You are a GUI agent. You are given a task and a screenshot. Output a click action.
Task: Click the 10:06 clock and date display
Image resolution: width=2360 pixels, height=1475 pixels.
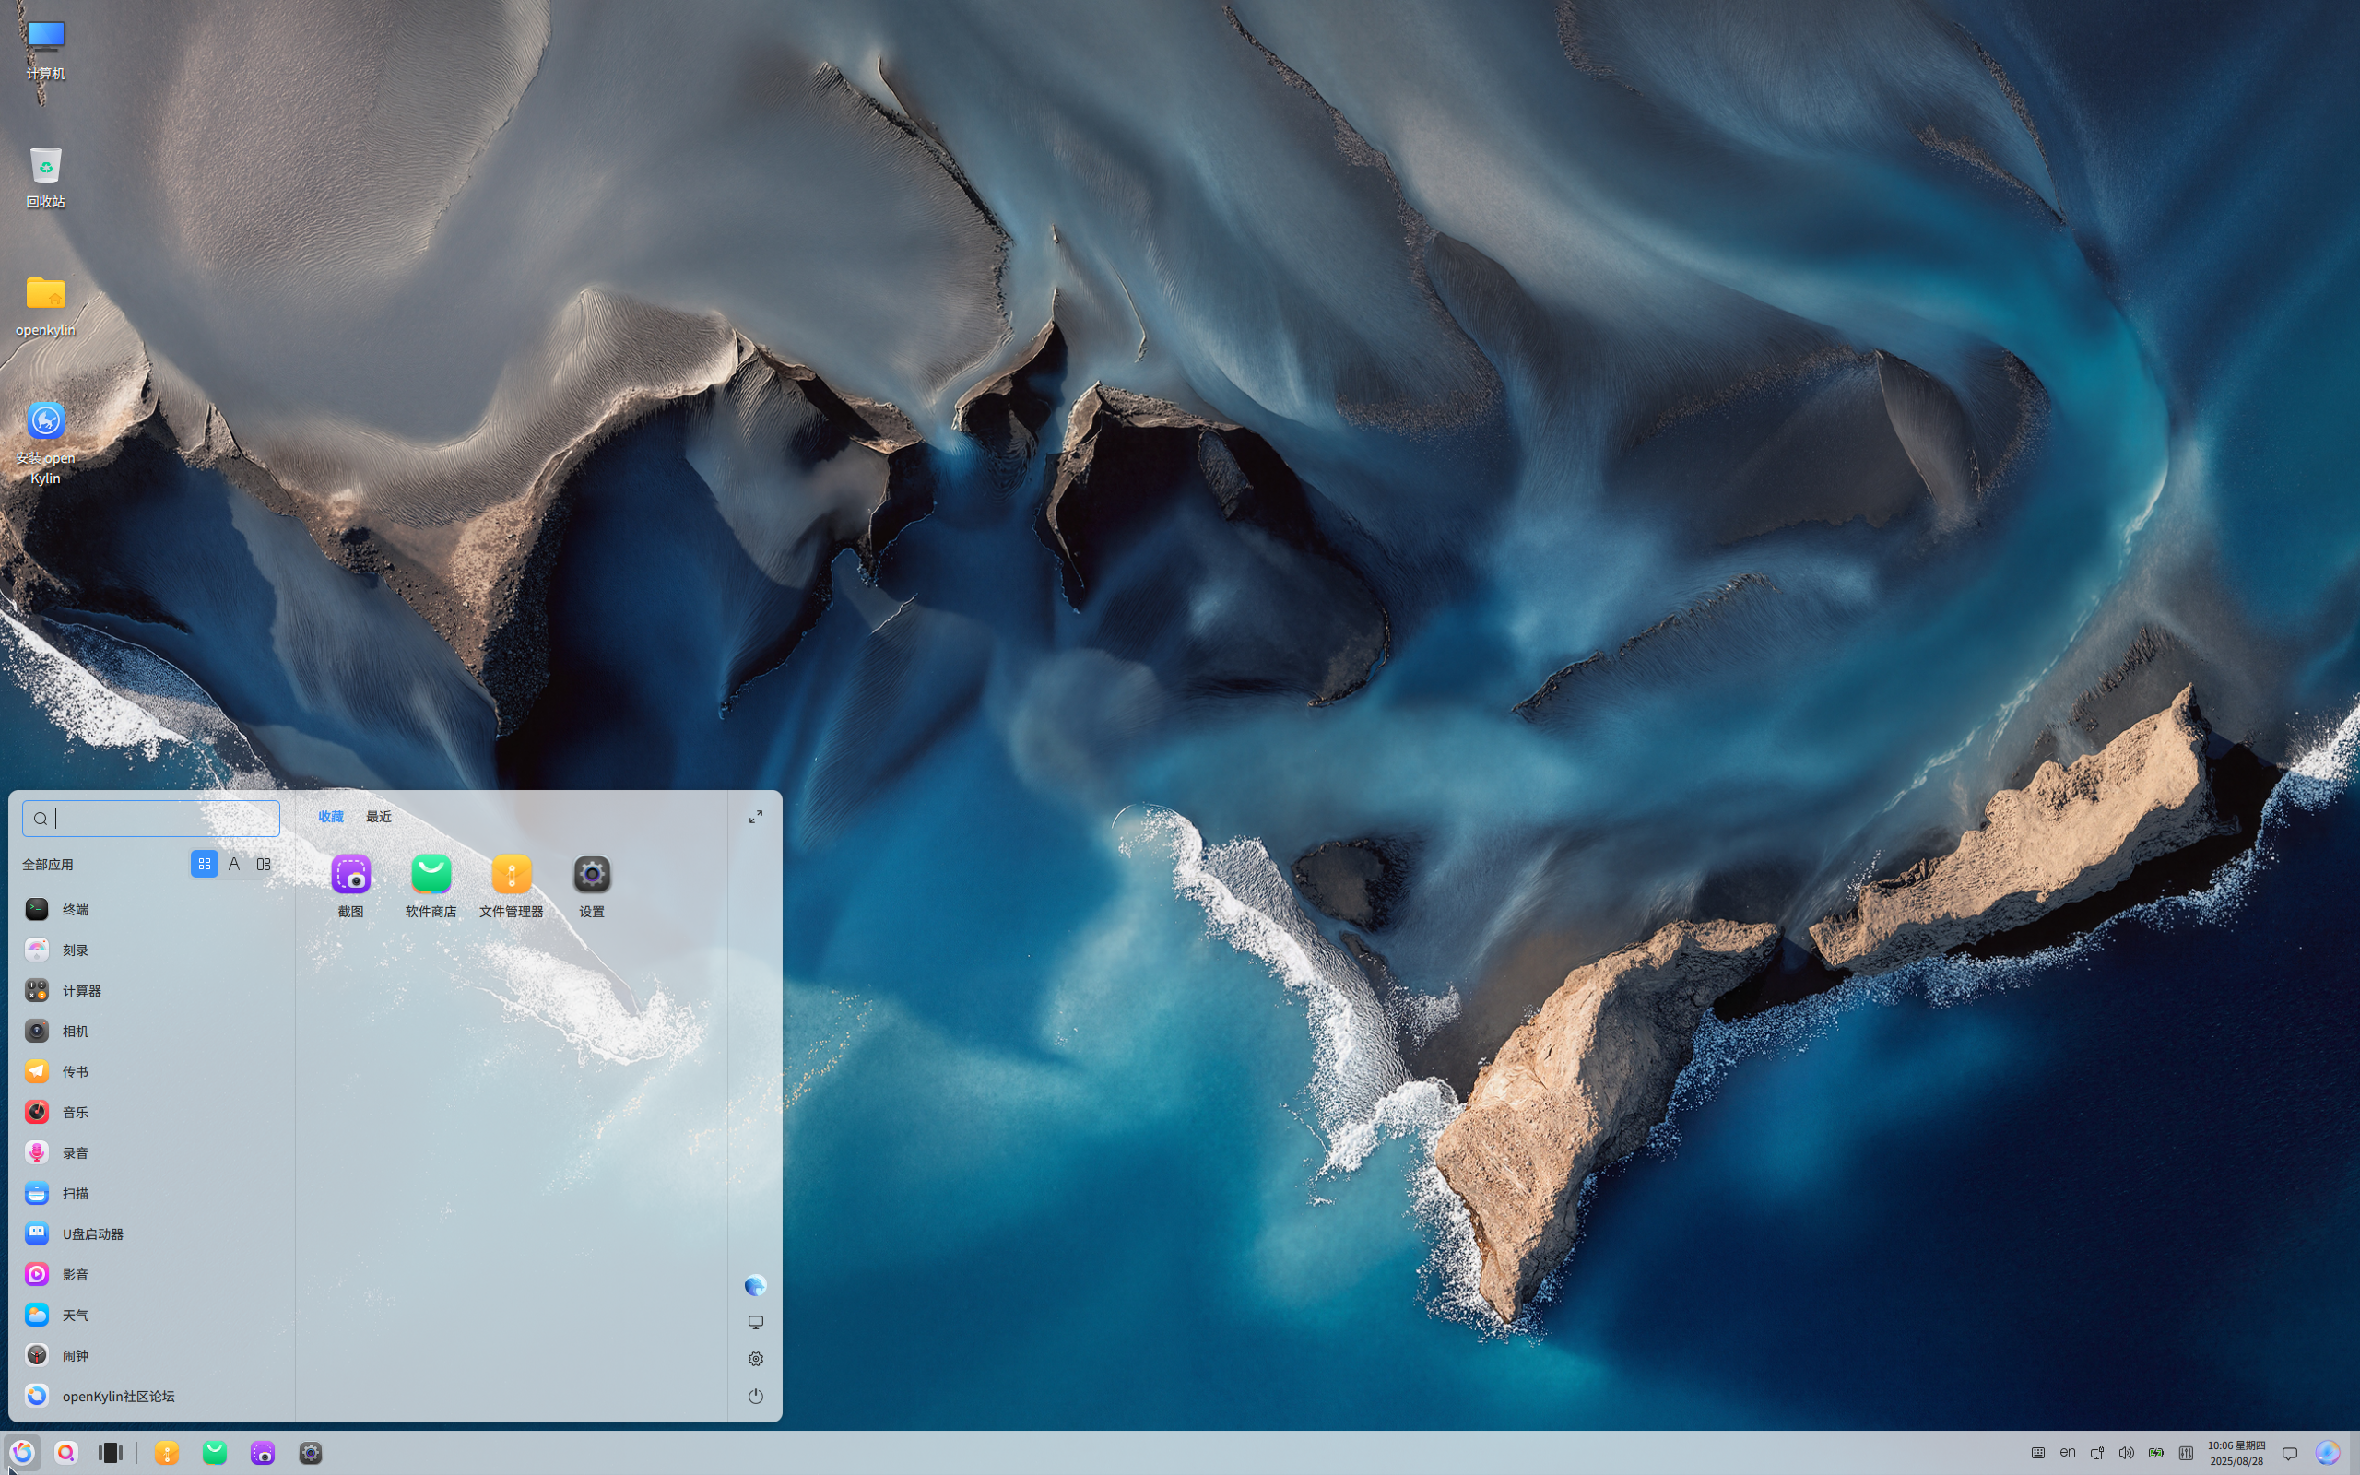coord(2236,1454)
